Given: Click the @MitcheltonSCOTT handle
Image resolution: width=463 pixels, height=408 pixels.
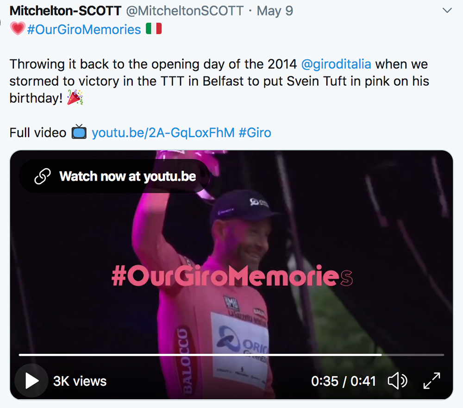Looking at the screenshot, I should [x=185, y=11].
